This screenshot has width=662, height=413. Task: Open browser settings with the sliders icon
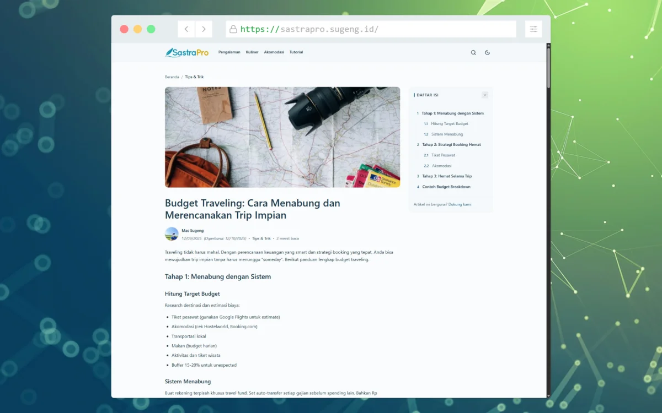point(533,29)
